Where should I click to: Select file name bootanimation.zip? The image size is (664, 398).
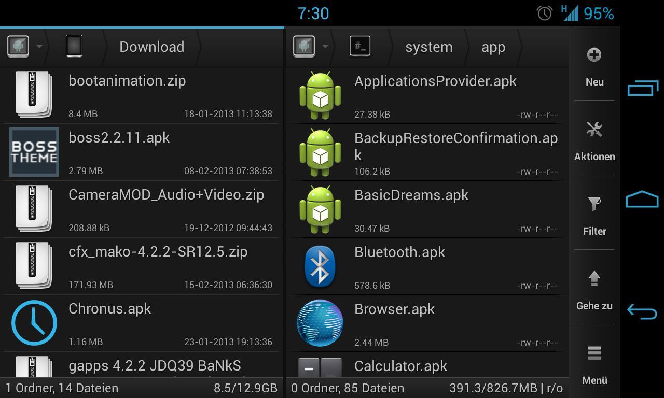tap(127, 81)
